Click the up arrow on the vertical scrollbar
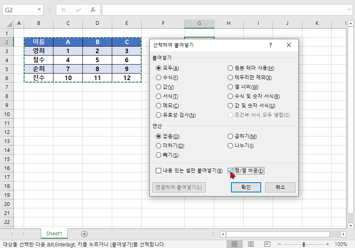This screenshot has width=355, height=248. (350, 22)
